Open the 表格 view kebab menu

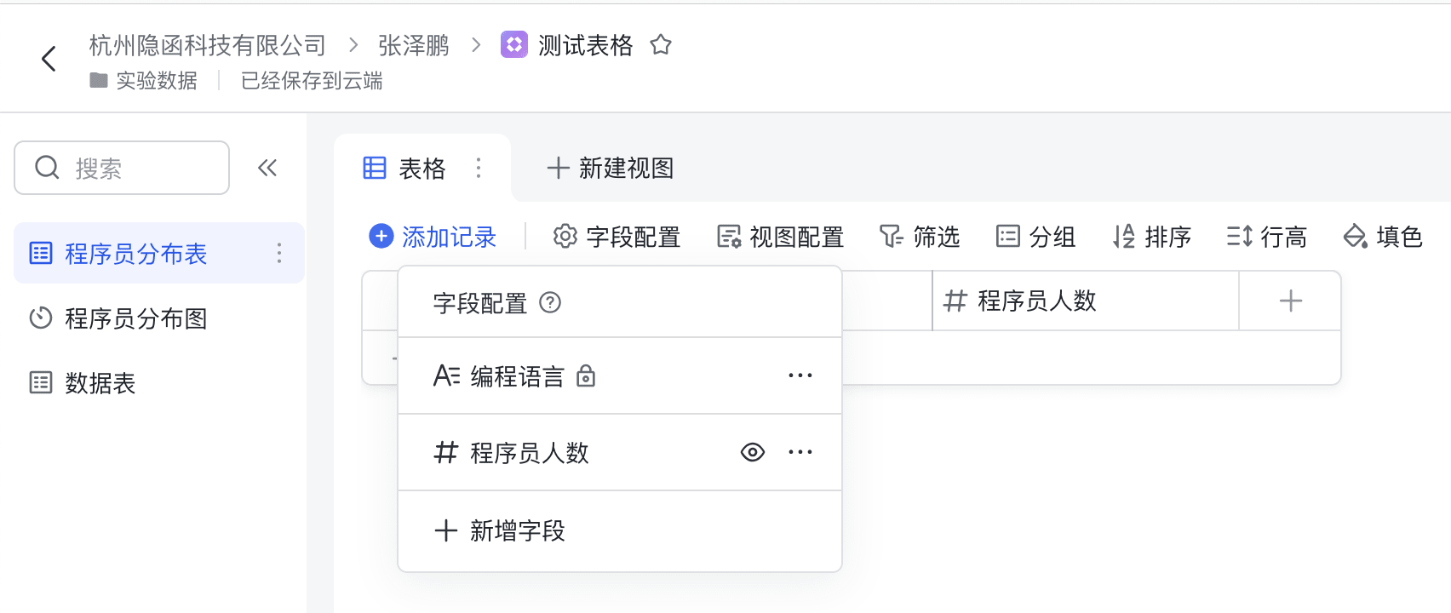[x=478, y=169]
